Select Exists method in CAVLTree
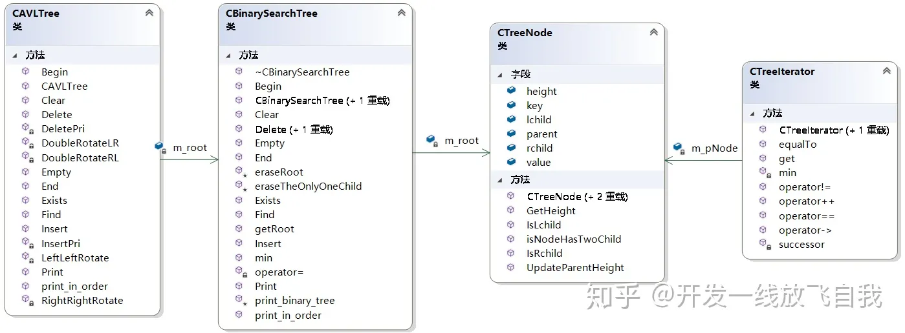This screenshot has height=333, width=905. (54, 200)
